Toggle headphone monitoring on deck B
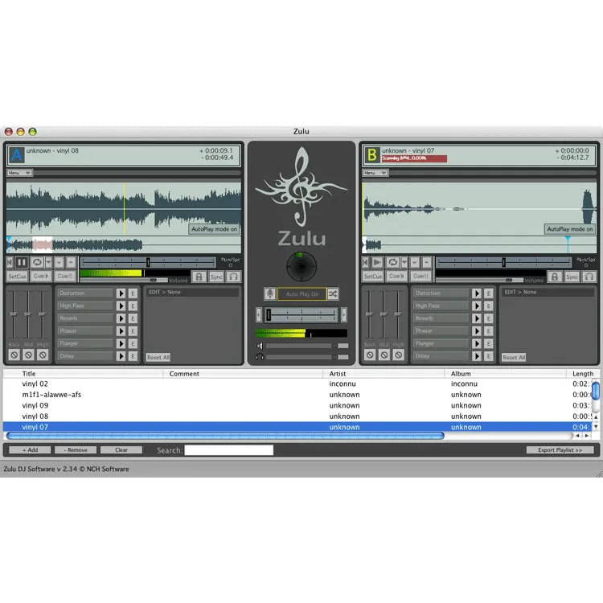 589,277
